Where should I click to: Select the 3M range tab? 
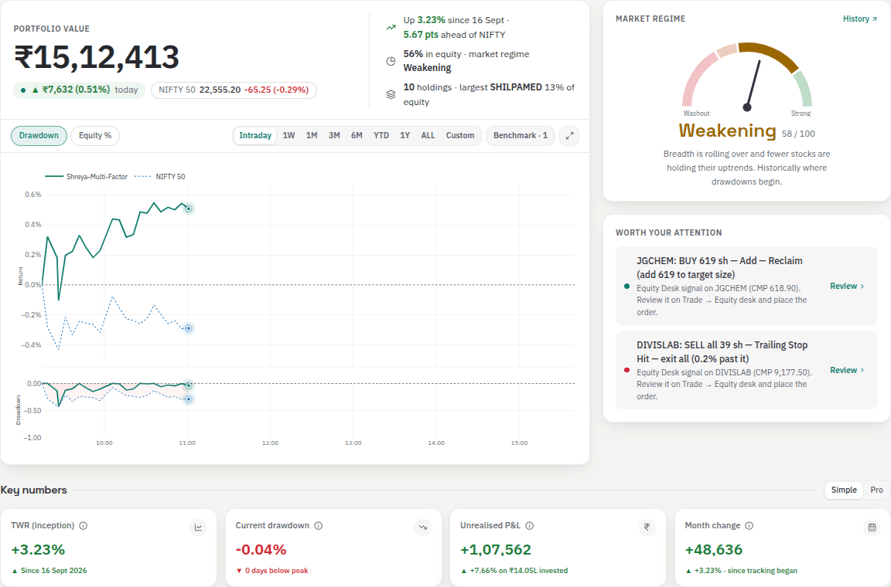334,136
